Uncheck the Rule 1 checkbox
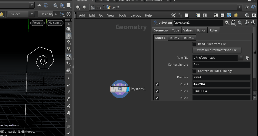The image size is (258, 136). (x=157, y=84)
